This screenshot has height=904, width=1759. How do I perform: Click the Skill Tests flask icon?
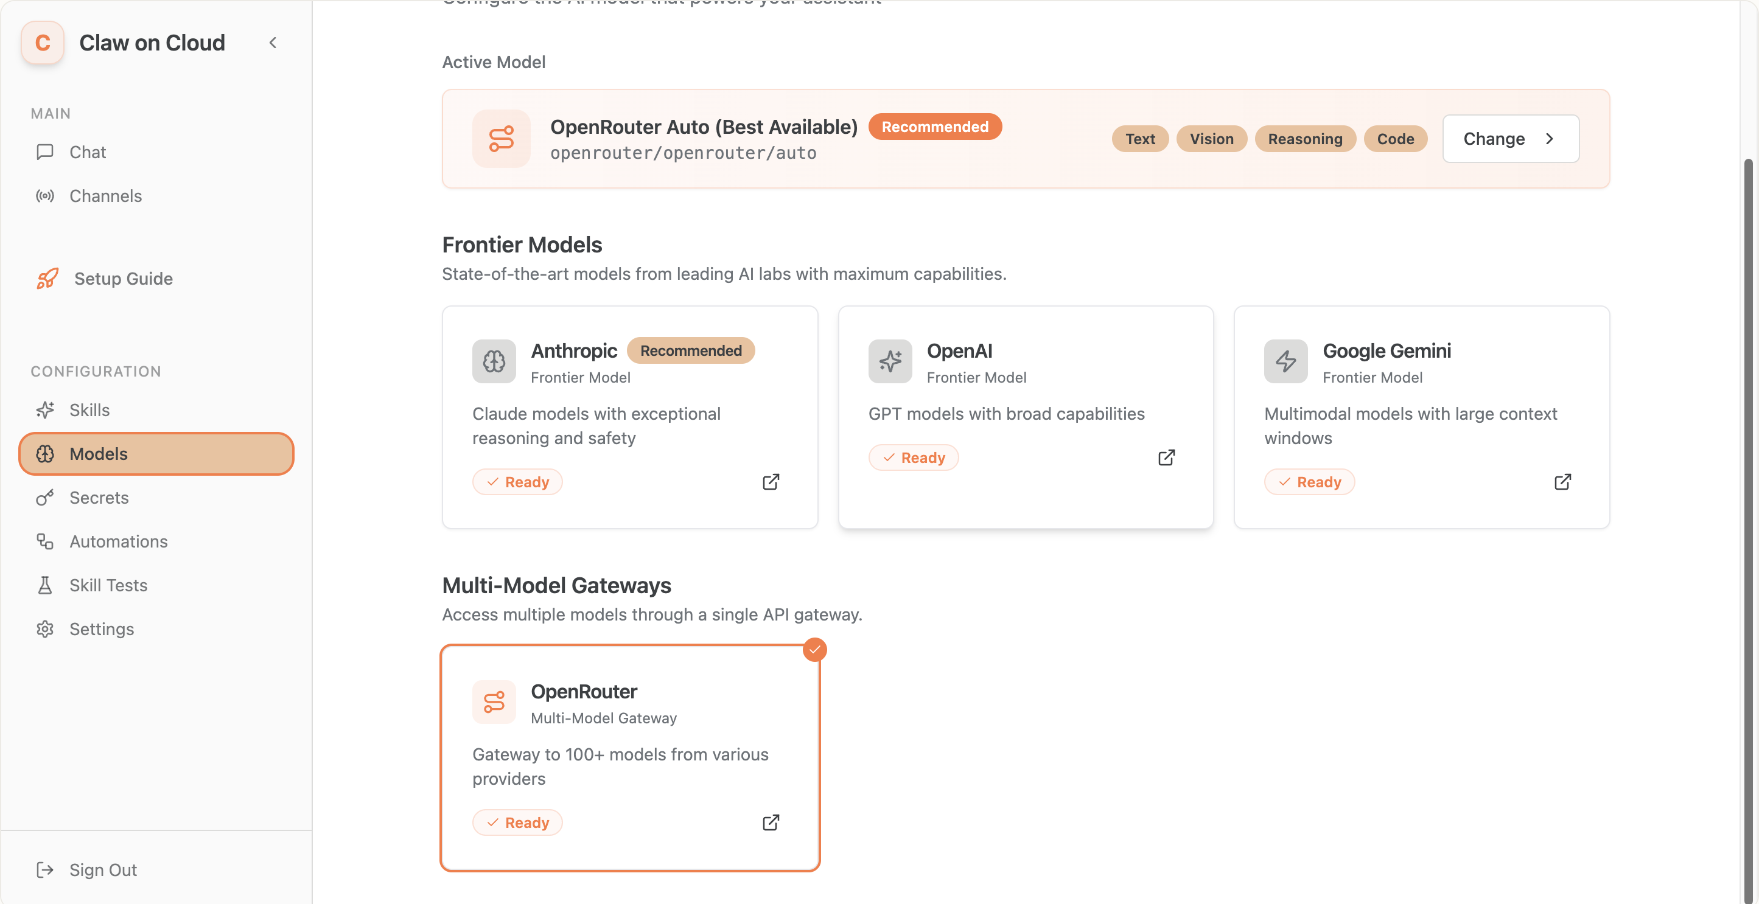pyautogui.click(x=45, y=585)
